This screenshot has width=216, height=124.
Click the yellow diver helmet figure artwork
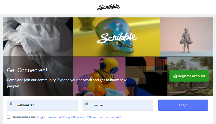click(x=99, y=76)
